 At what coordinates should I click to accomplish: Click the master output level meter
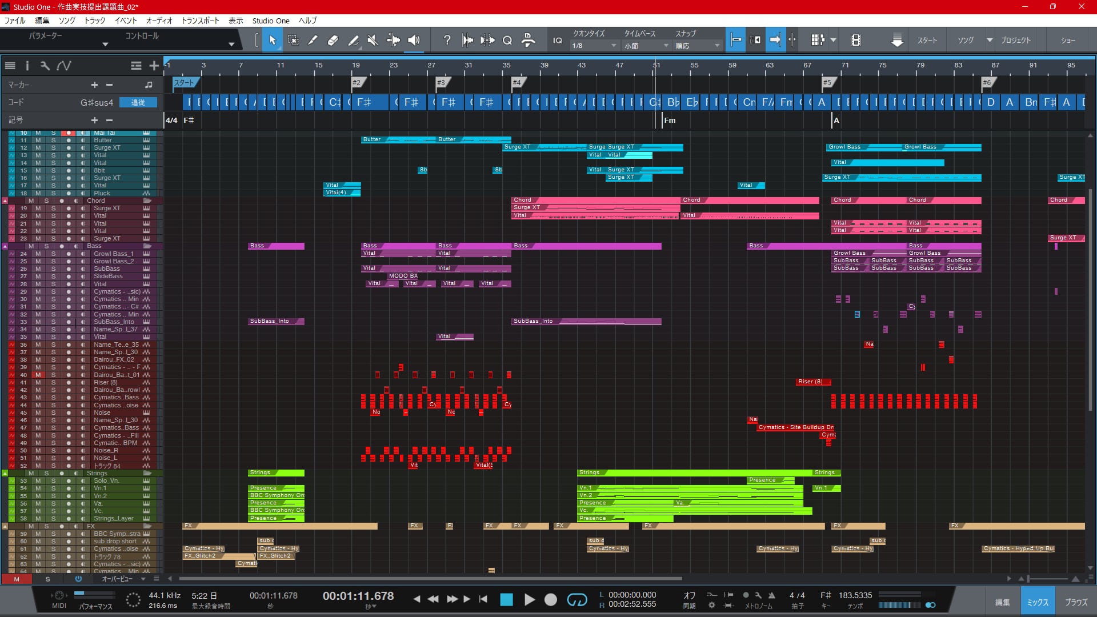[x=899, y=604]
